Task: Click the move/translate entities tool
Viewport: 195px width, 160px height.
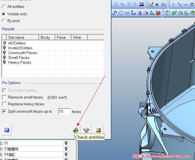Action: (133, 13)
